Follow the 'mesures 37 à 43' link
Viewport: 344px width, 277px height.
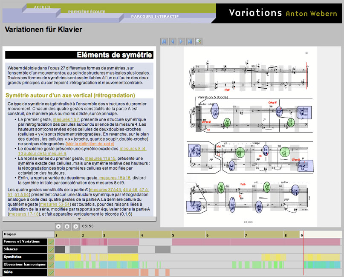click(106, 190)
